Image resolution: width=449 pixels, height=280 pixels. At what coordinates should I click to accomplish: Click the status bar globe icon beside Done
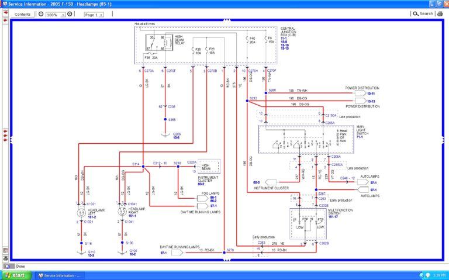click(x=8, y=266)
